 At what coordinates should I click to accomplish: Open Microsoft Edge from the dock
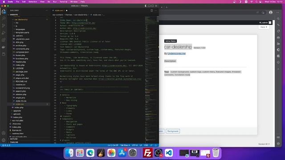(x=90, y=153)
